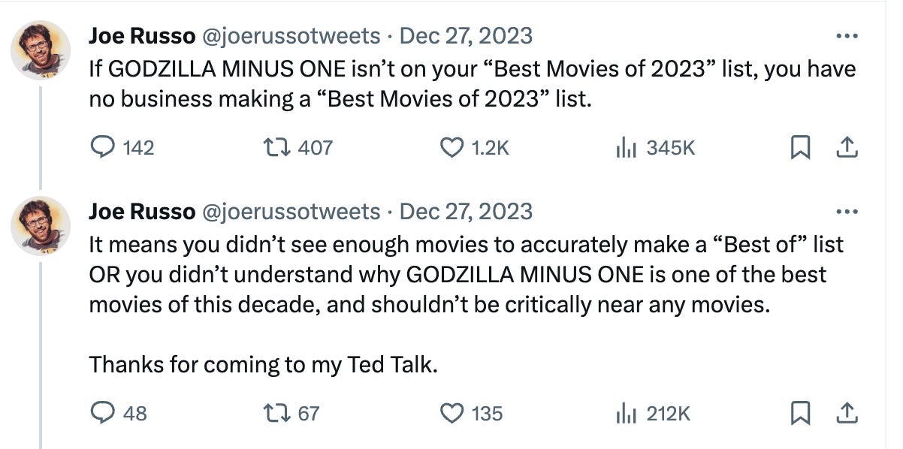Reply to the Ted Talk tweet
This screenshot has height=449, width=903.
pyautogui.click(x=119, y=412)
